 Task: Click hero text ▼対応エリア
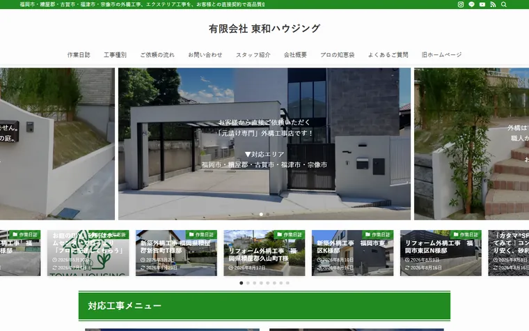click(x=264, y=155)
